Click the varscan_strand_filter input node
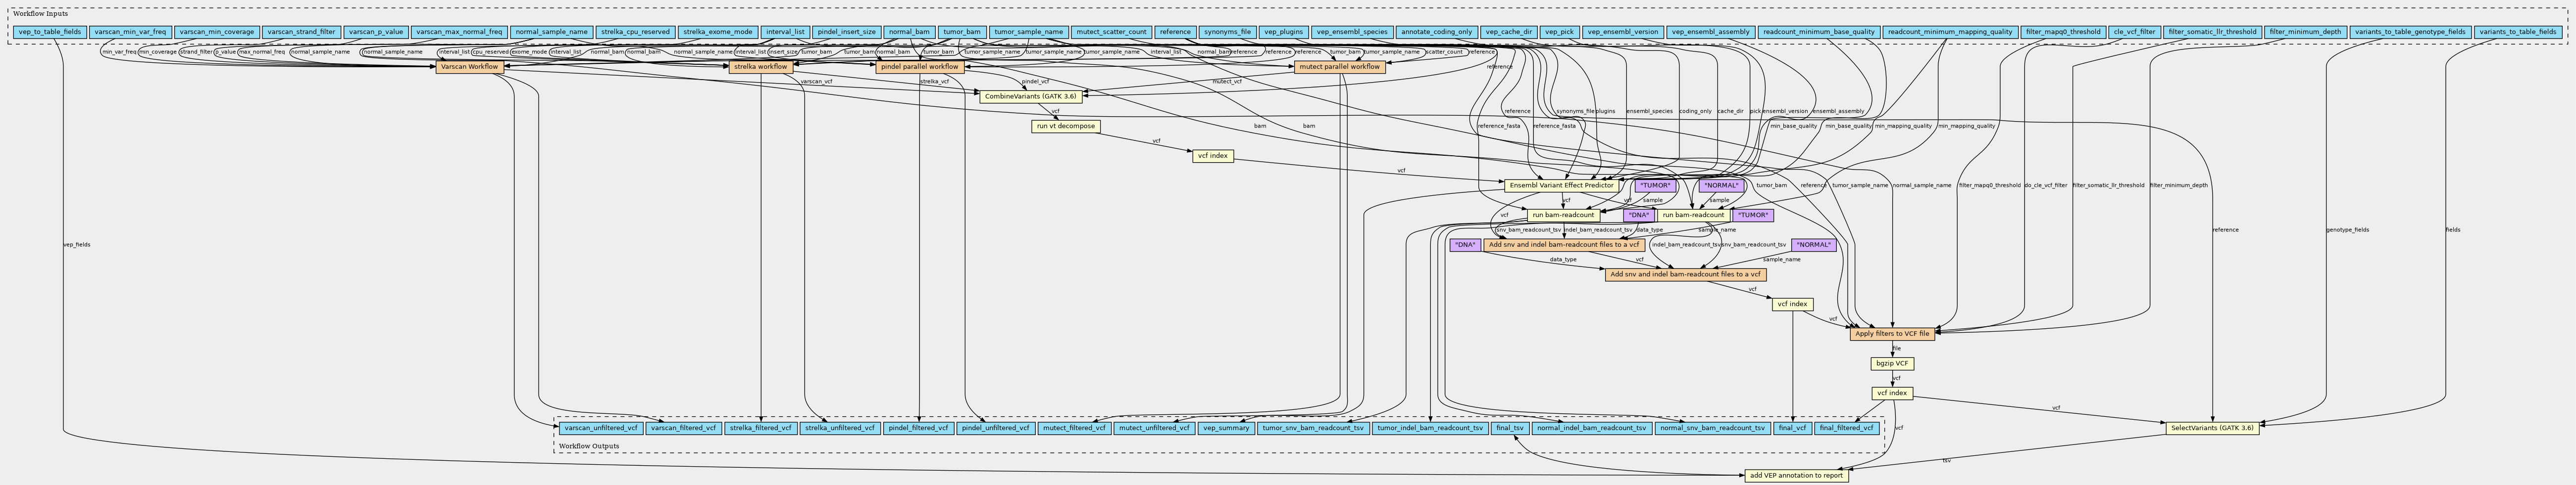Viewport: 2576px width, 485px height. [x=301, y=32]
